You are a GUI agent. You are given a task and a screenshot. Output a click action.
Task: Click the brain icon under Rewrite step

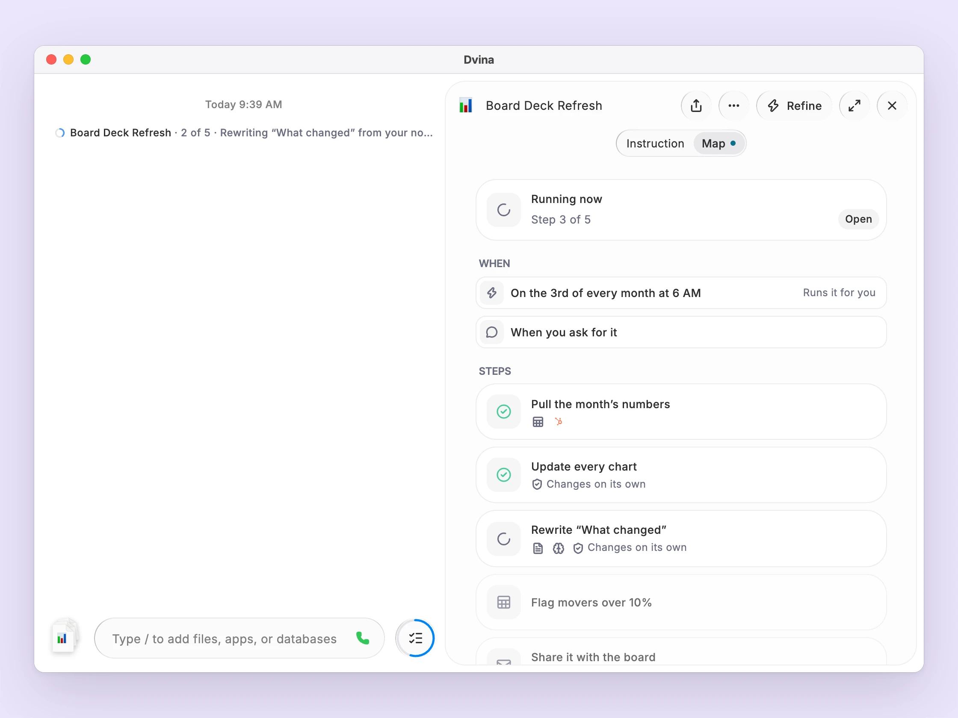(558, 548)
